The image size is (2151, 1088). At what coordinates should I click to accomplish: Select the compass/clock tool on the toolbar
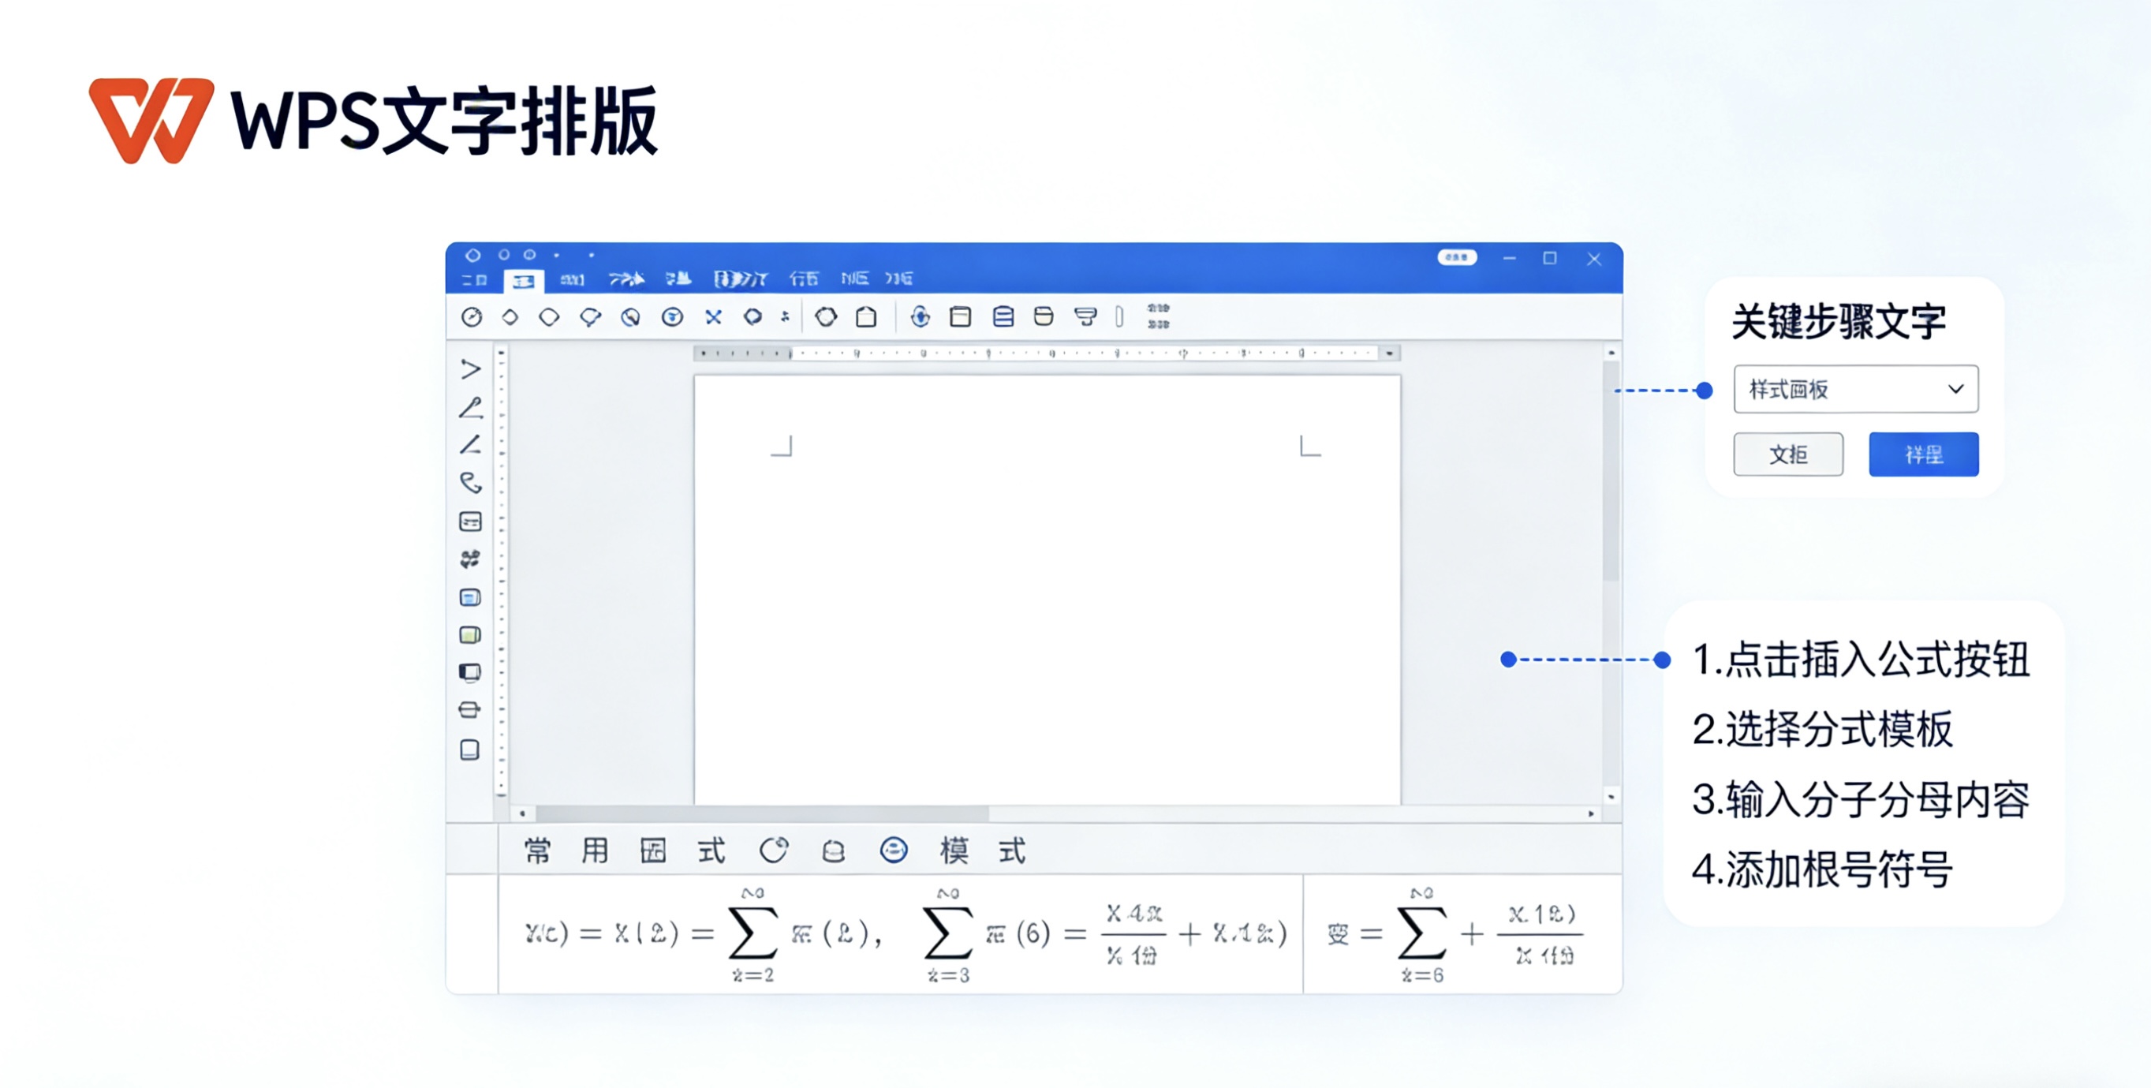(472, 317)
